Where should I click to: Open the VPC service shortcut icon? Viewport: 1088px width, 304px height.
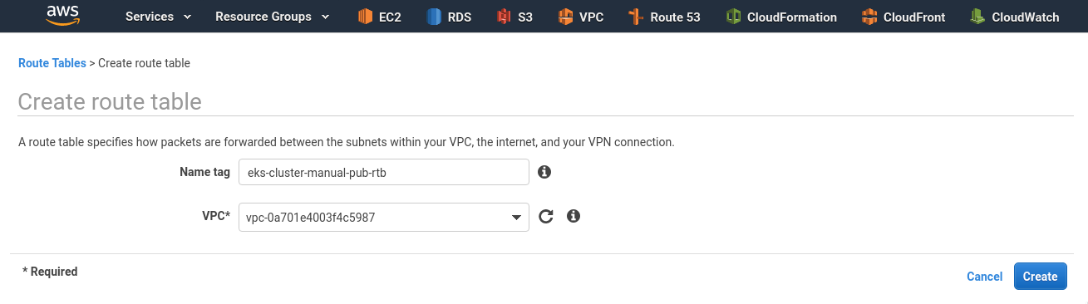coord(565,17)
